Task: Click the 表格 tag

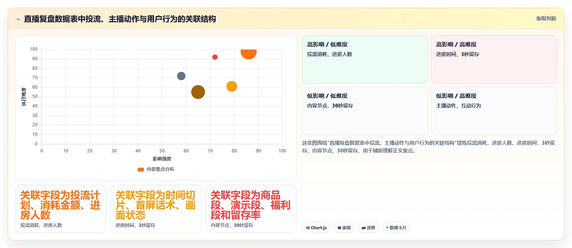Action: pos(344,228)
